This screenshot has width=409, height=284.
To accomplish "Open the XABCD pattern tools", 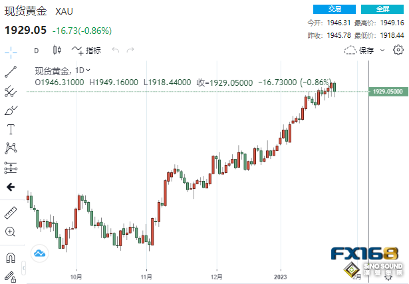I will pos(11,148).
